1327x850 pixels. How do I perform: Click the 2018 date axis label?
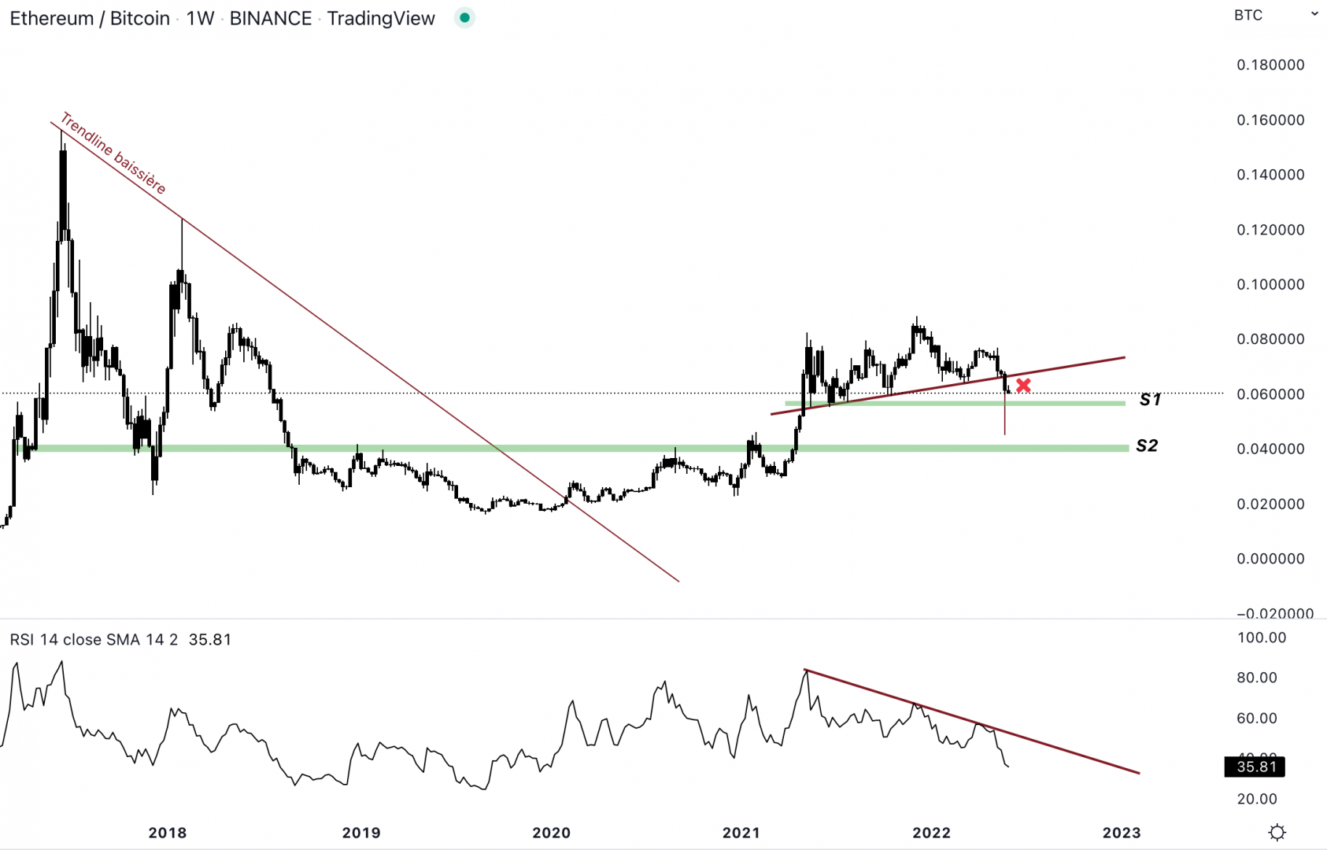168,833
